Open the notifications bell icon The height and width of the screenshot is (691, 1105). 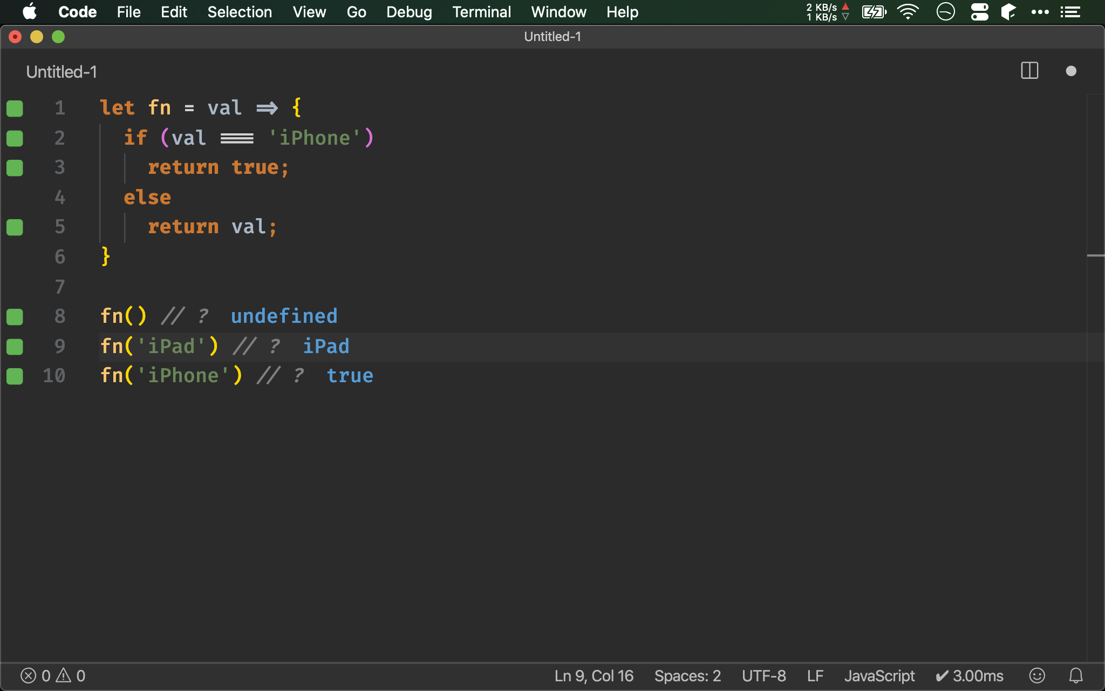pos(1076,675)
